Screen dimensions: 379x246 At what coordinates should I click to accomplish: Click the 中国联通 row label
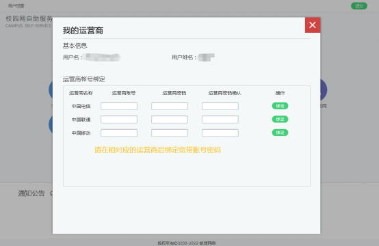pos(81,120)
